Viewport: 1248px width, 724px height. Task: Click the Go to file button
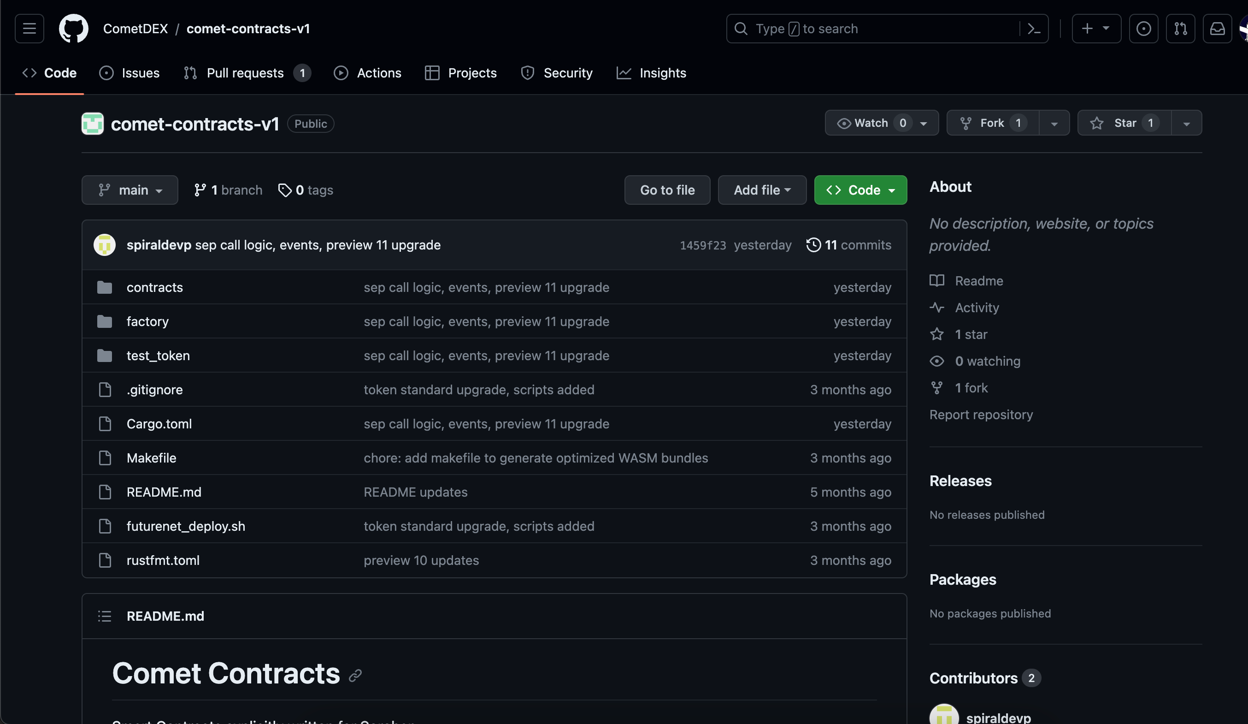point(667,190)
